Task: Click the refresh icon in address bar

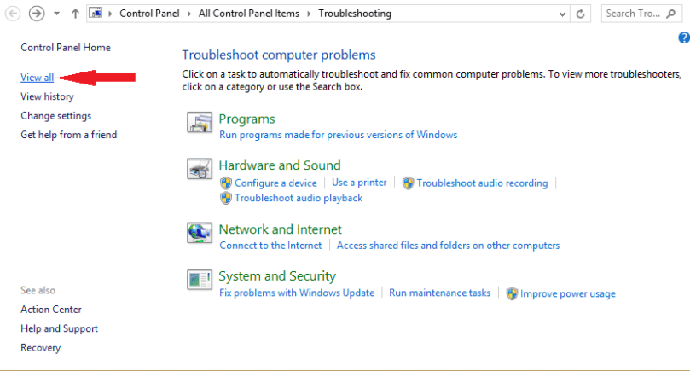Action: [582, 14]
